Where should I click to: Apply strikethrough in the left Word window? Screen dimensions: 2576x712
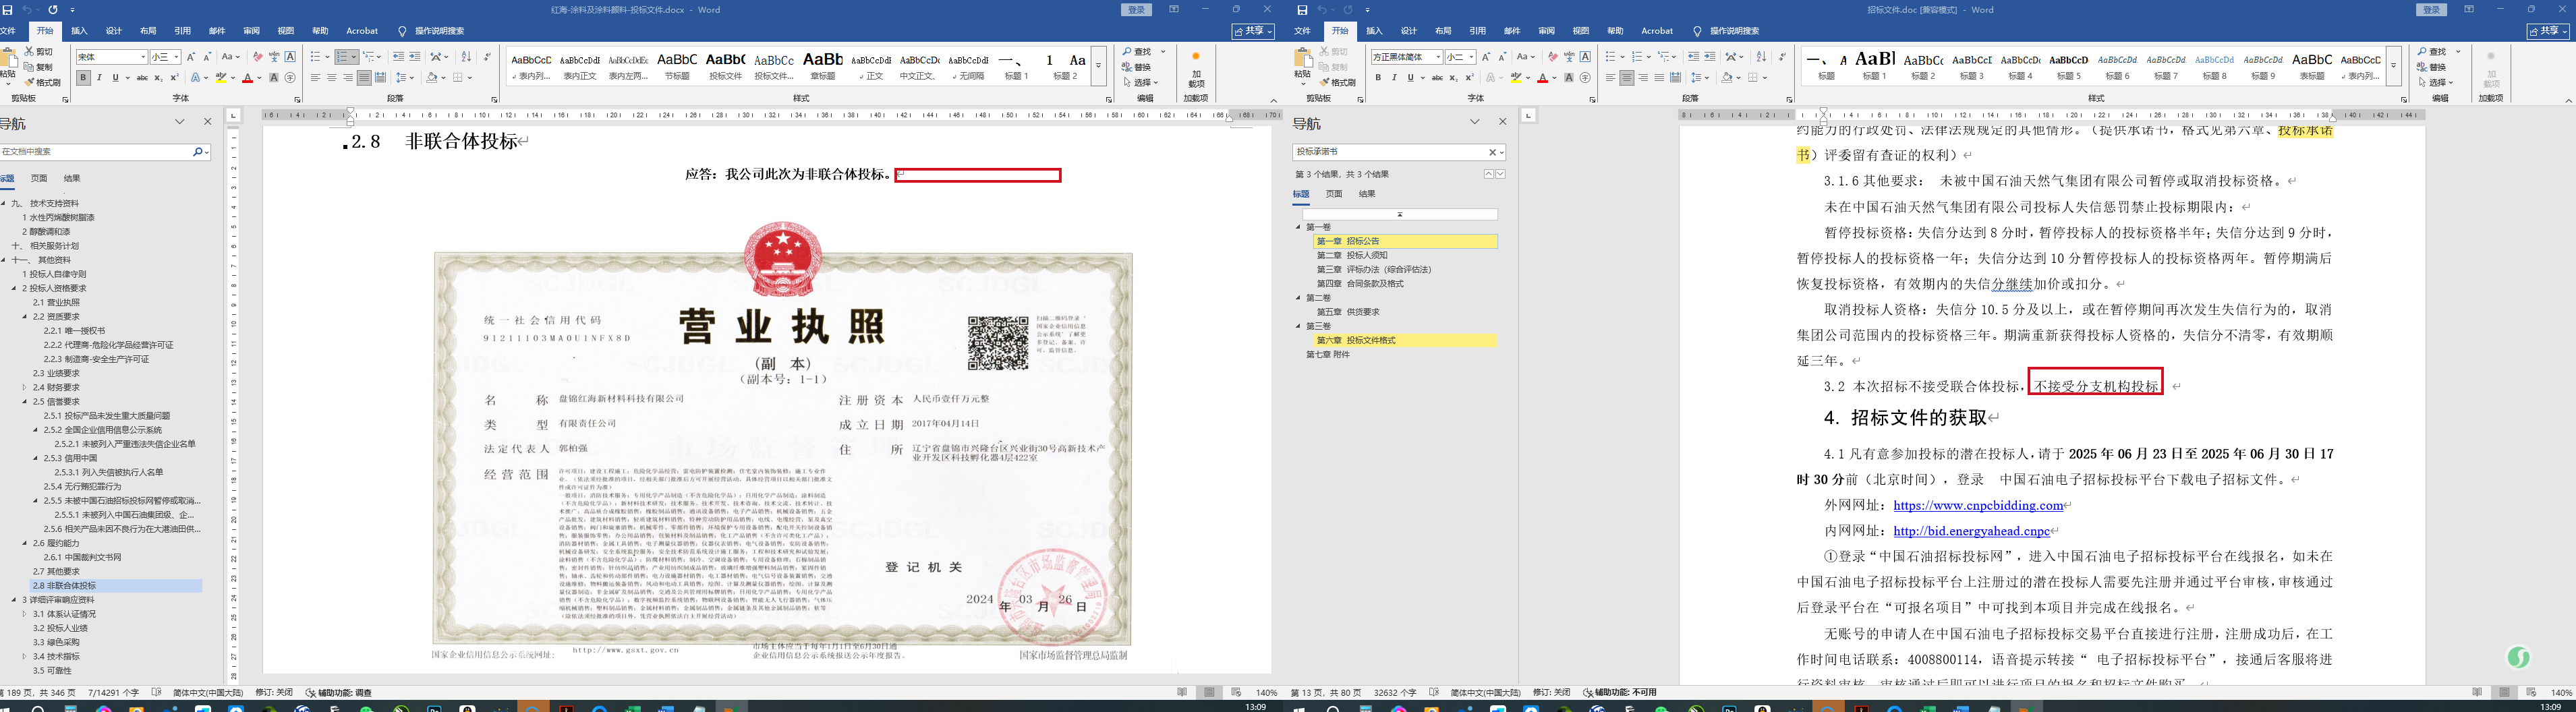pyautogui.click(x=142, y=78)
